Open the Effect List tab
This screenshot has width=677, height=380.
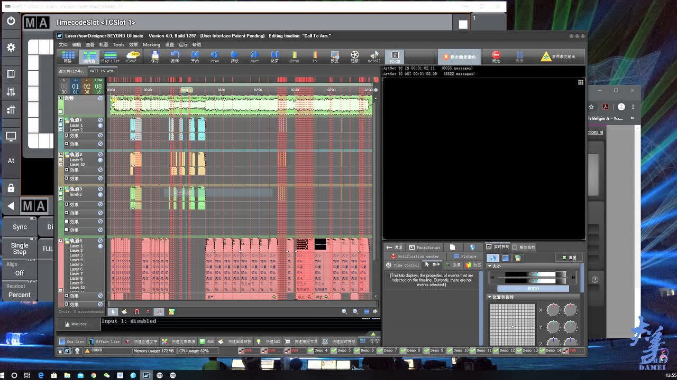point(104,341)
